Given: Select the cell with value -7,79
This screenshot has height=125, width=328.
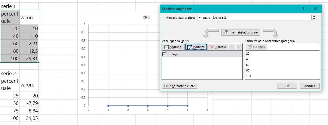Looking at the screenshot, I should tap(29, 103).
